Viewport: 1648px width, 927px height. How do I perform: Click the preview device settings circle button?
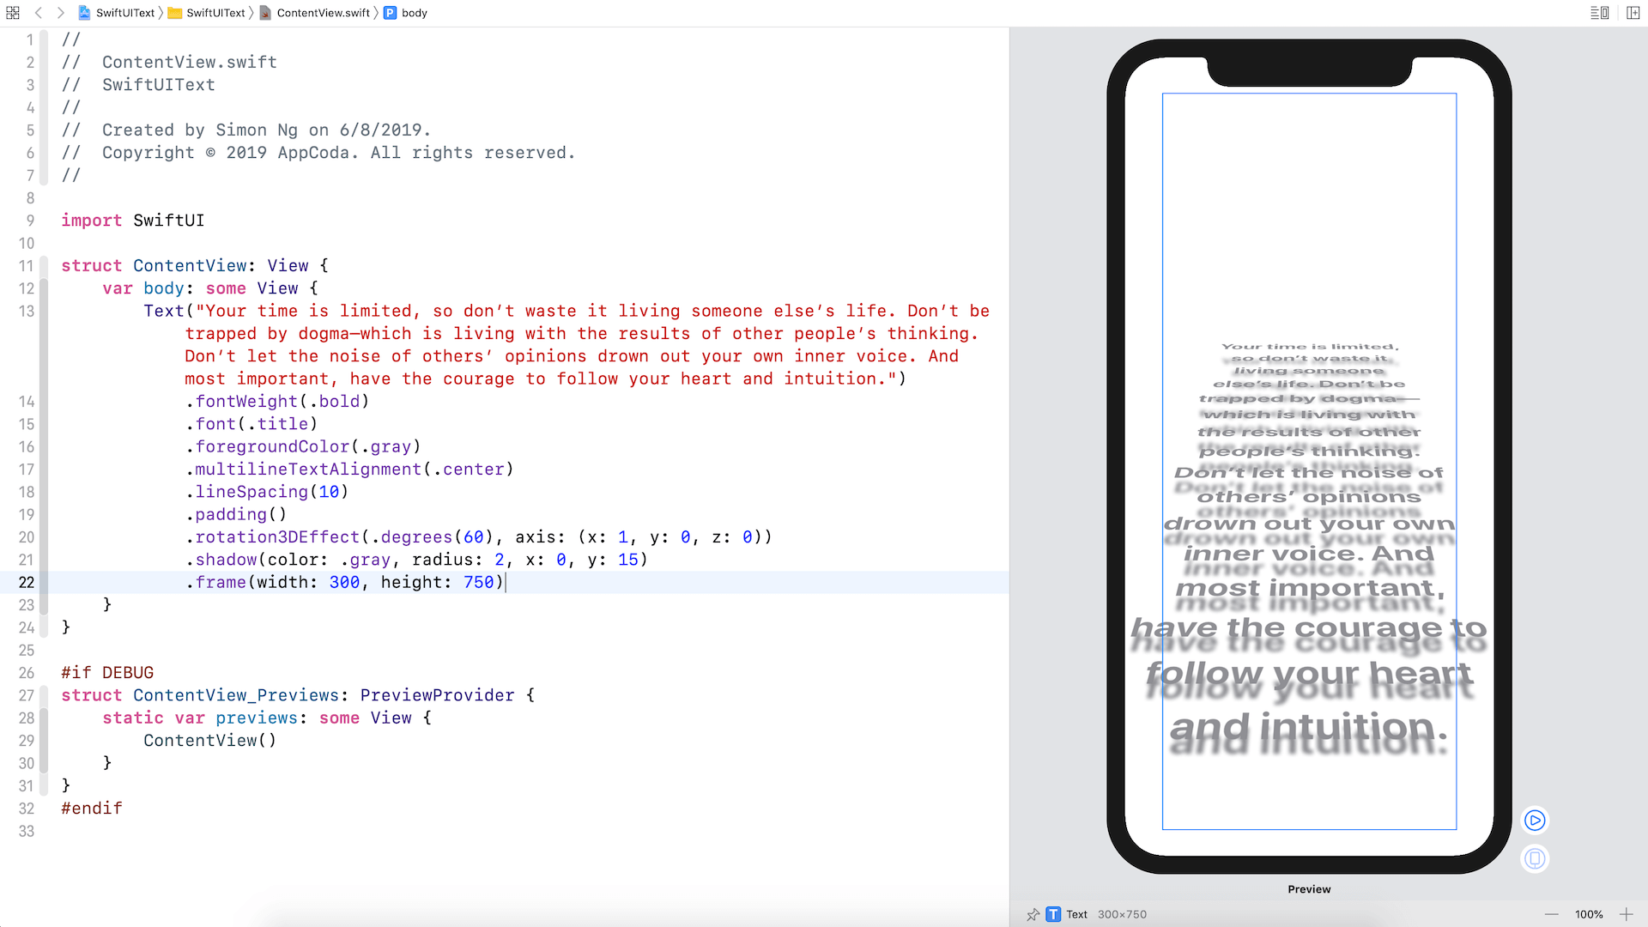point(1535,858)
